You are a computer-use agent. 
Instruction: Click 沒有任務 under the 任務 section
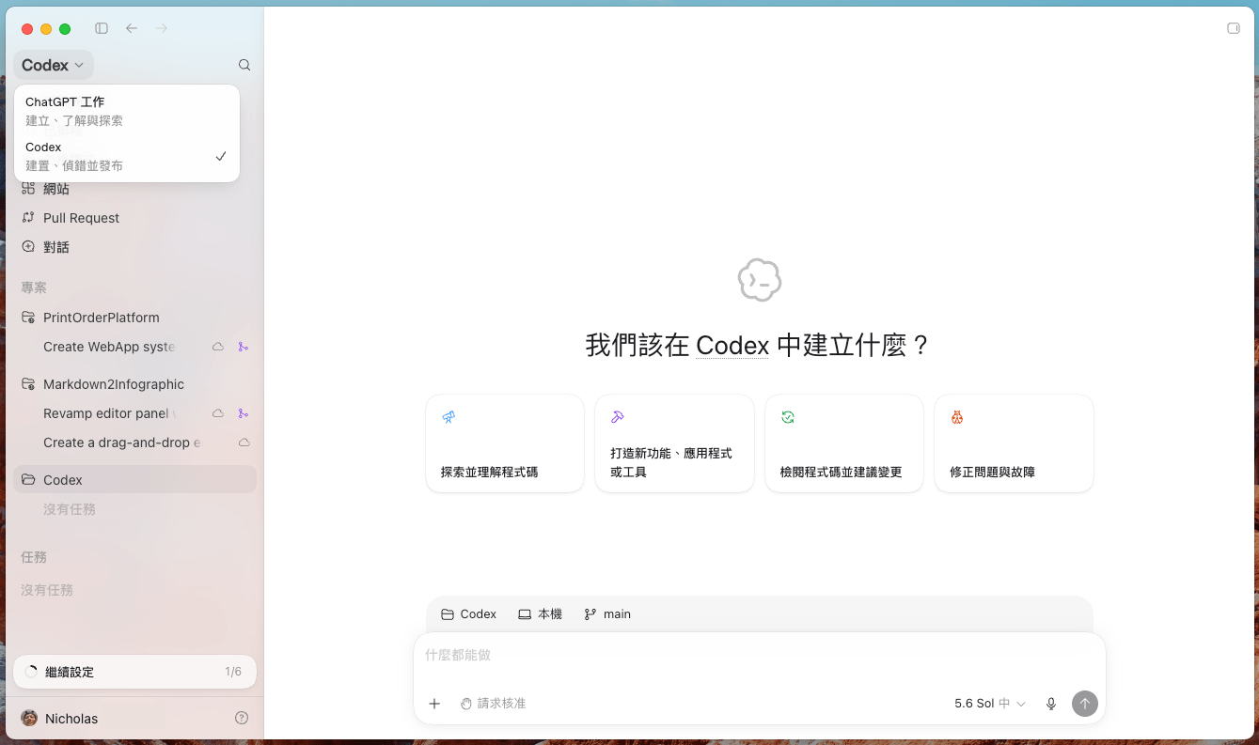click(x=47, y=590)
